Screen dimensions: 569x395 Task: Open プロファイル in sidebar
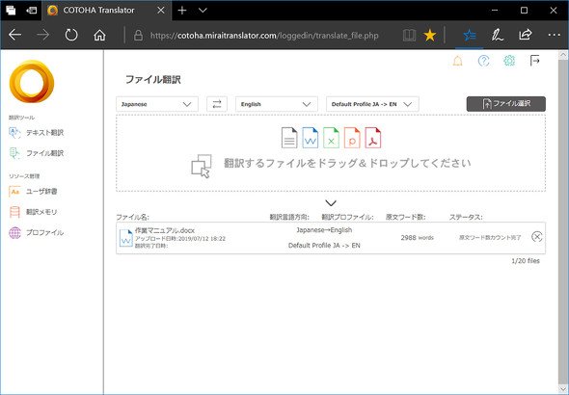[37, 232]
